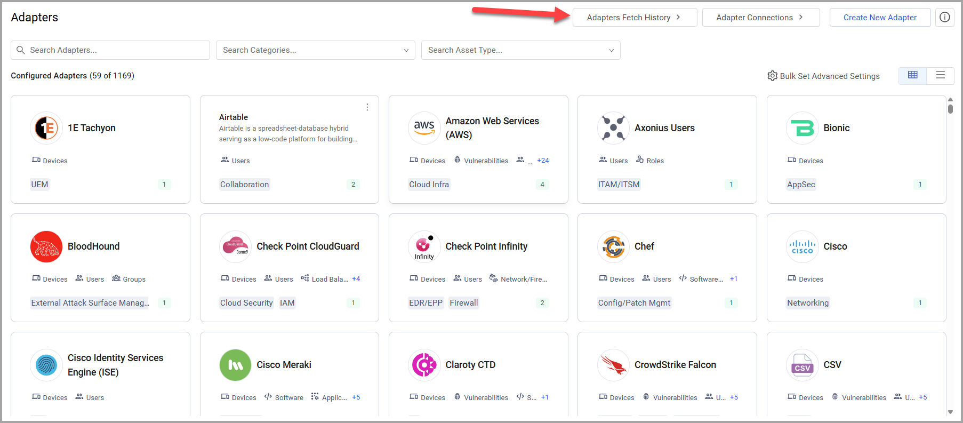
Task: Click the Check Point CloudGuard logo
Action: tap(236, 246)
